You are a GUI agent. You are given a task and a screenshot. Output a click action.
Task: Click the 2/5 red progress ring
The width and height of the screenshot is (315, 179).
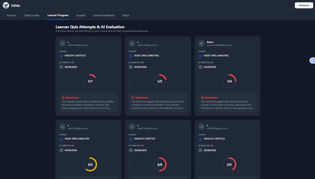point(229,164)
